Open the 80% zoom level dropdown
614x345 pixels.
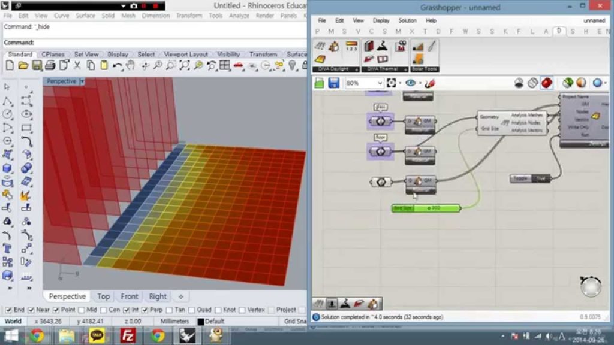pos(379,83)
